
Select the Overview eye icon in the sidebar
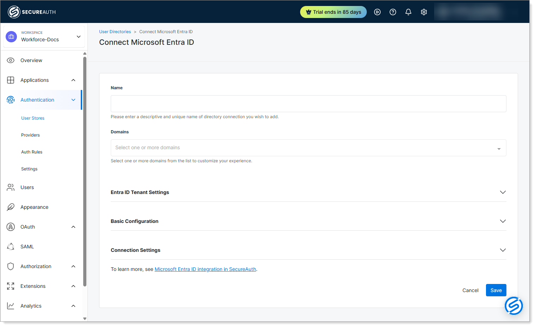point(11,60)
